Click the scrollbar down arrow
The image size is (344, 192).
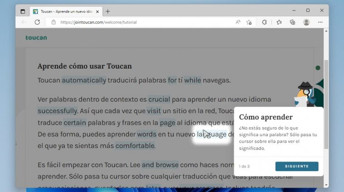coord(326,185)
